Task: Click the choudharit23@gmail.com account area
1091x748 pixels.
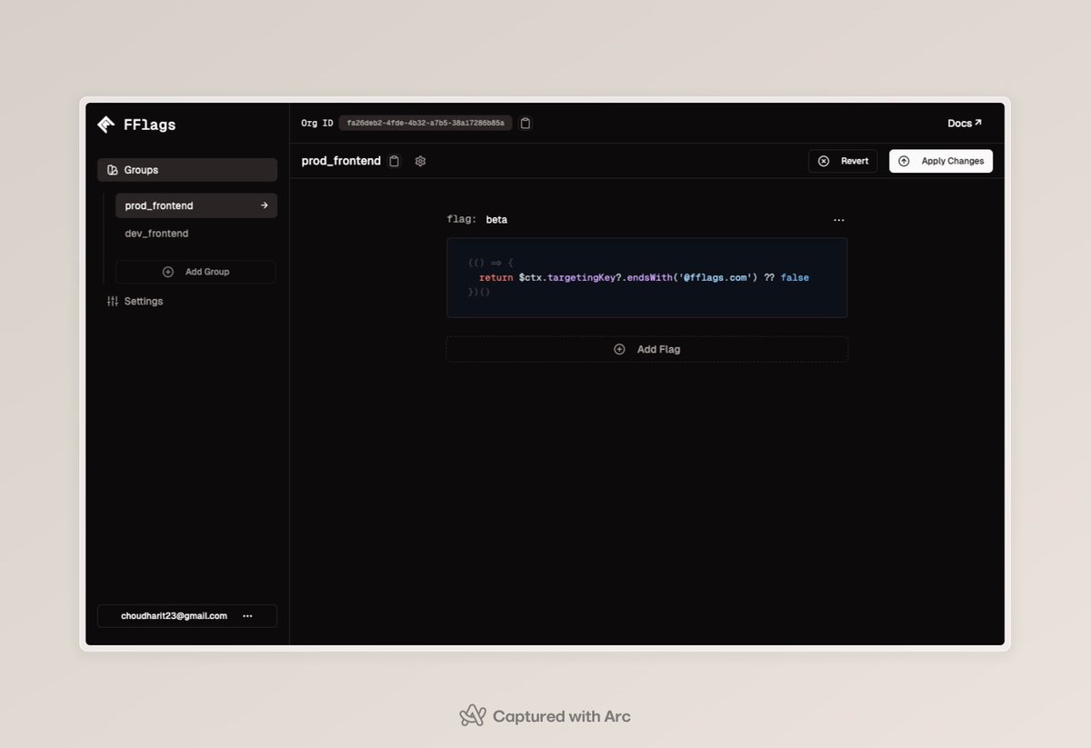Action: [x=175, y=615]
